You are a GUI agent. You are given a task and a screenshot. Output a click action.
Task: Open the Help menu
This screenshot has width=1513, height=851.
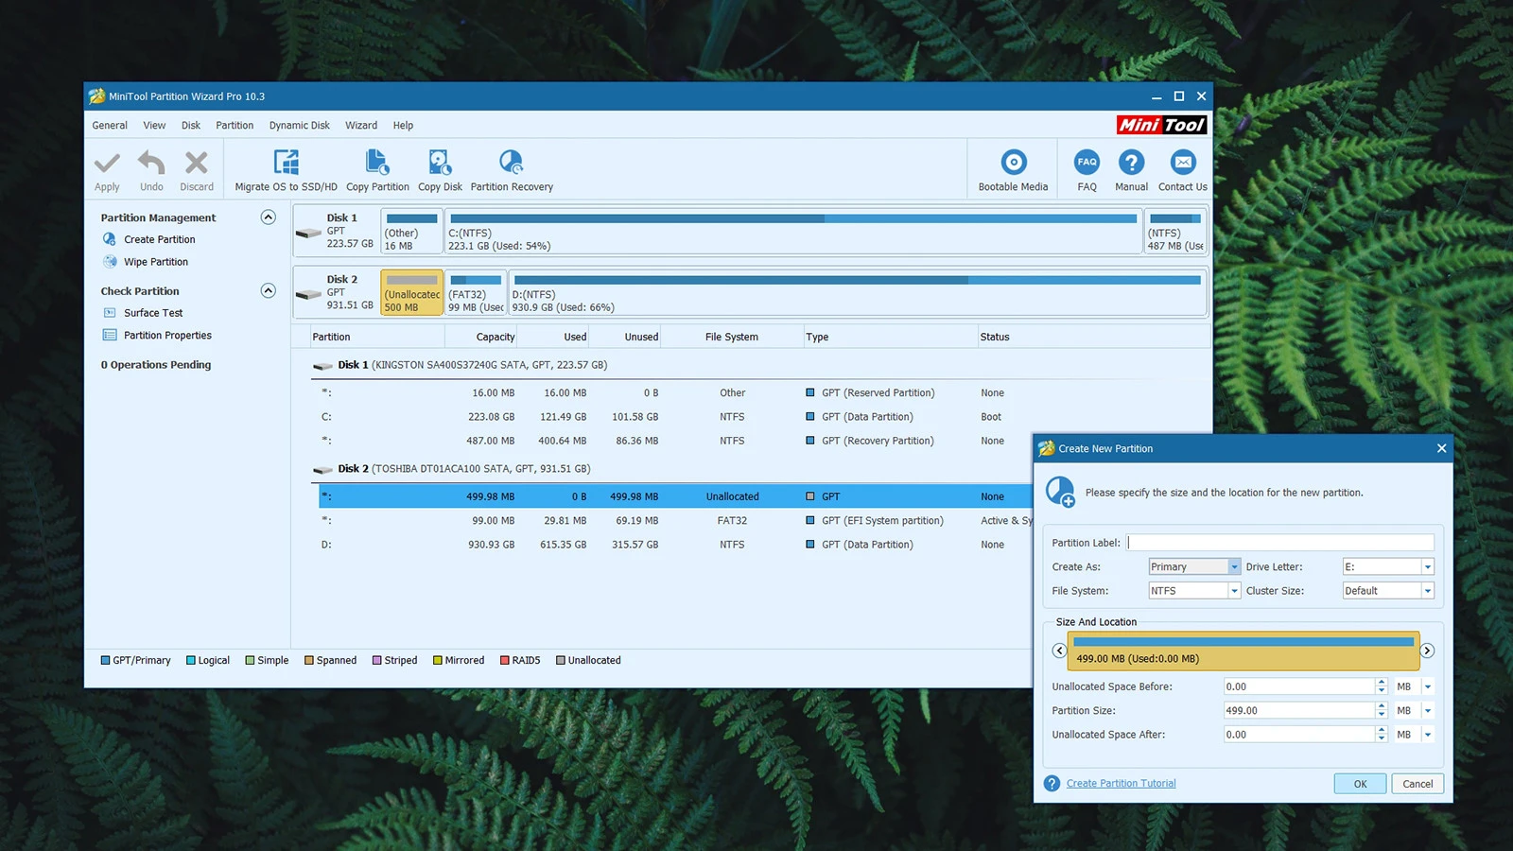tap(403, 125)
